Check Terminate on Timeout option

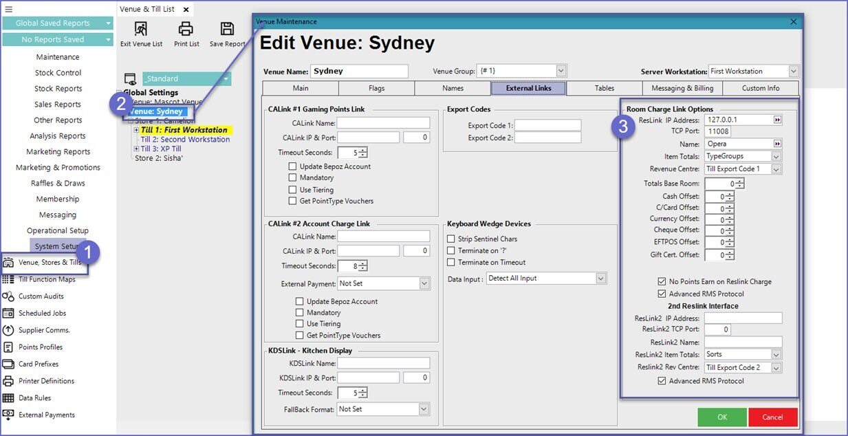(x=451, y=262)
